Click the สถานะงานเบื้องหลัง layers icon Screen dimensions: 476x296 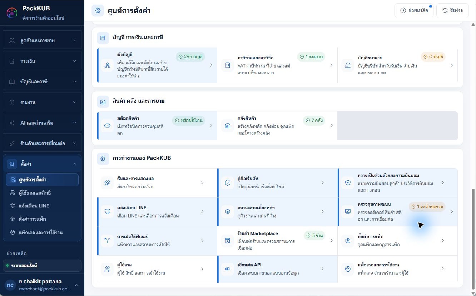coord(227,211)
